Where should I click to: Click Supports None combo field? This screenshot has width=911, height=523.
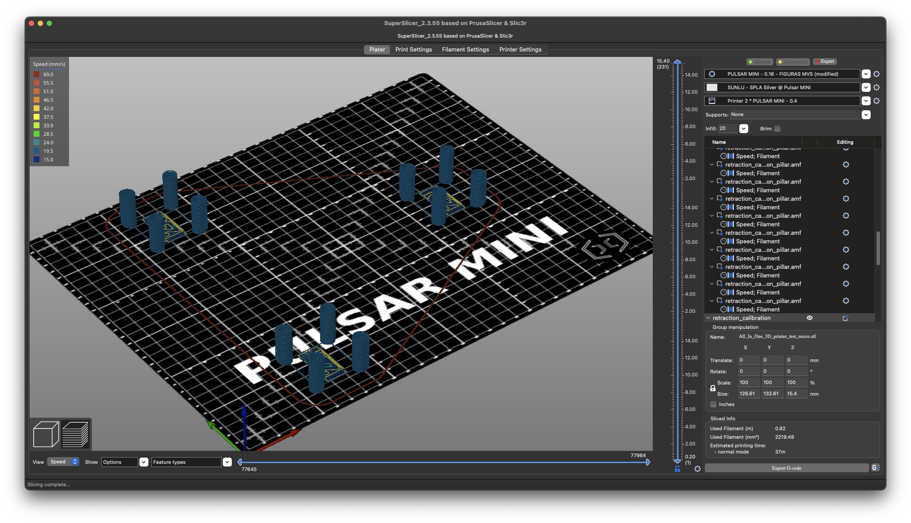click(795, 115)
